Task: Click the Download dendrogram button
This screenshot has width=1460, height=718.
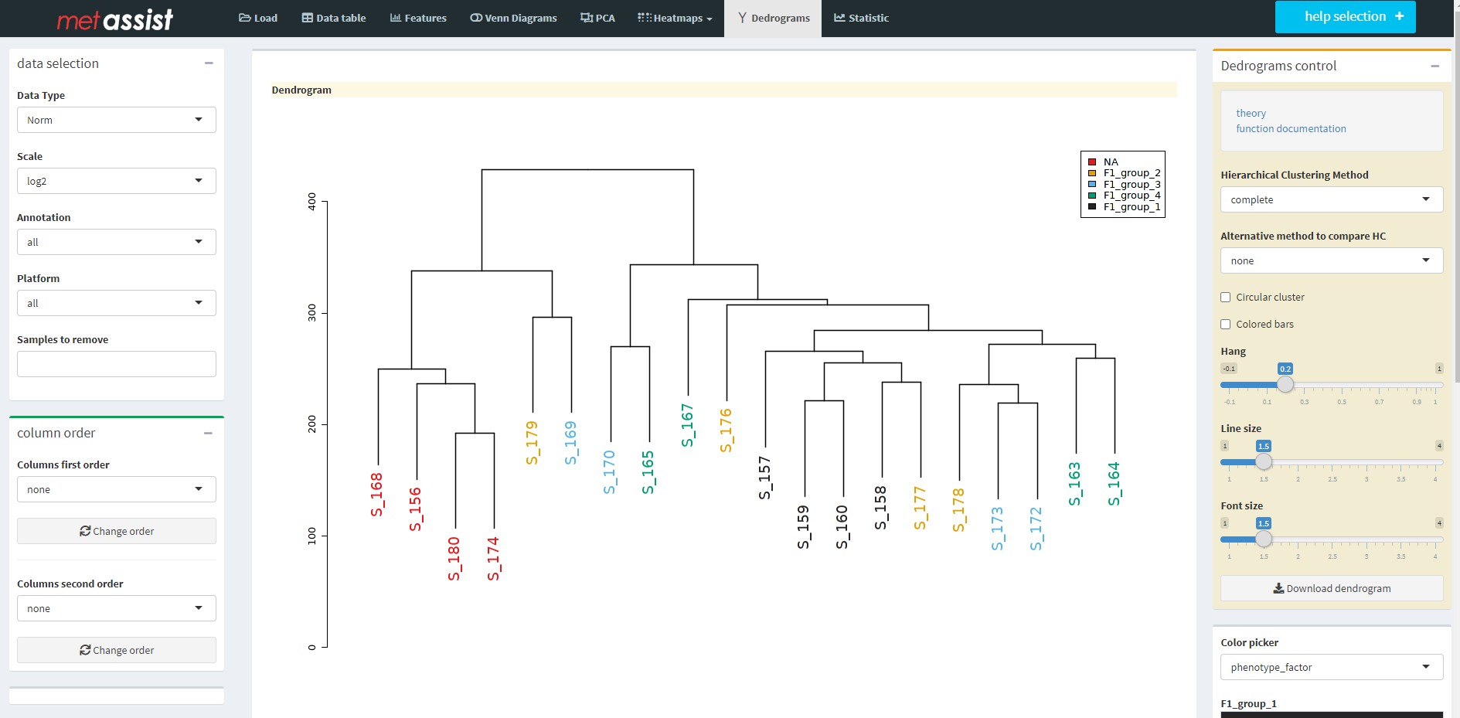Action: tap(1331, 588)
